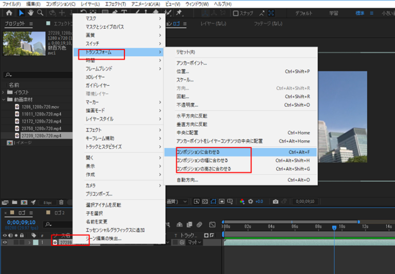Open the エフェクト(T) menu in the menu bar
This screenshot has width=395, height=274.
116,4
